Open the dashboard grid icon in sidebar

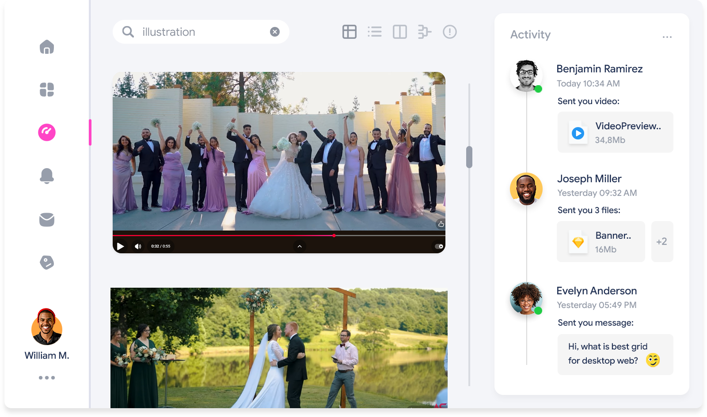tap(47, 90)
